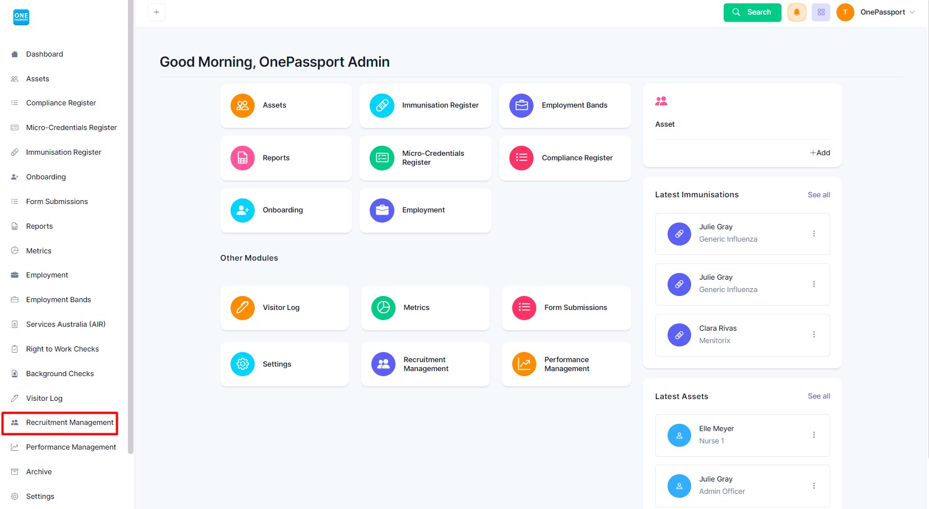Click the Employment Bands briefcase card icon
This screenshot has height=509, width=929.
pos(521,105)
